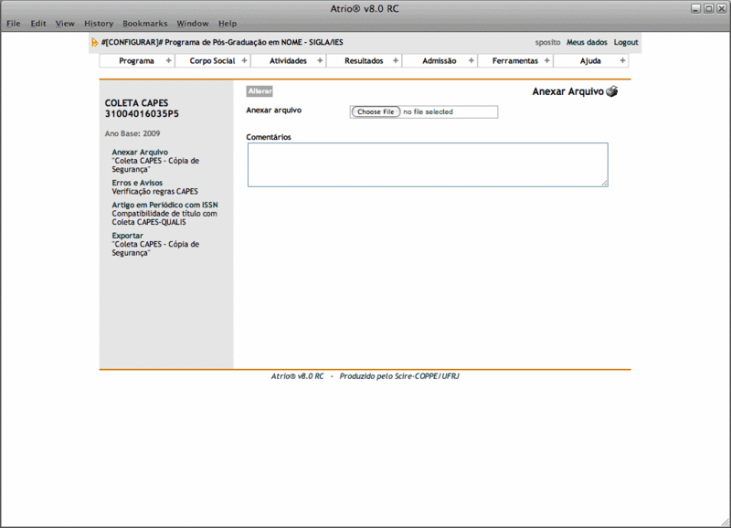
Task: Expand the Corpo Social plus sign
Action: [x=244, y=61]
